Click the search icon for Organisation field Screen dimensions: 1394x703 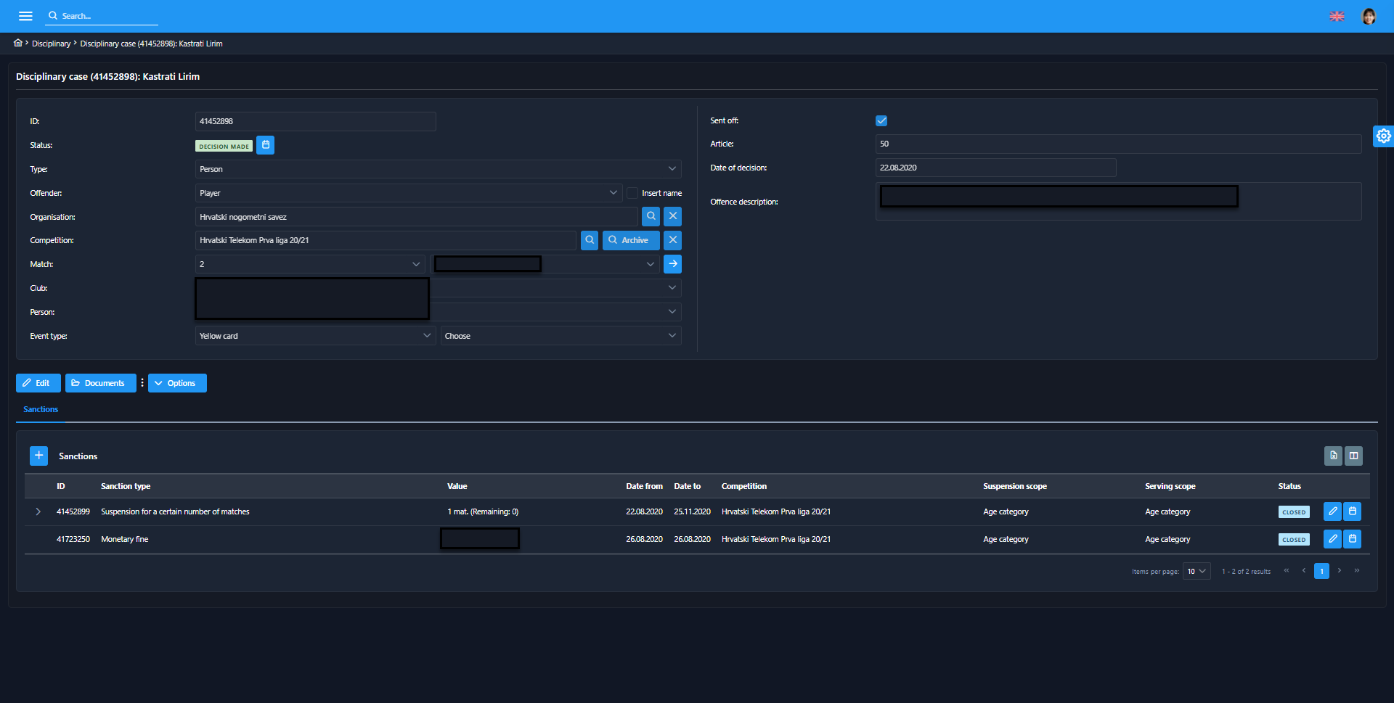(651, 216)
